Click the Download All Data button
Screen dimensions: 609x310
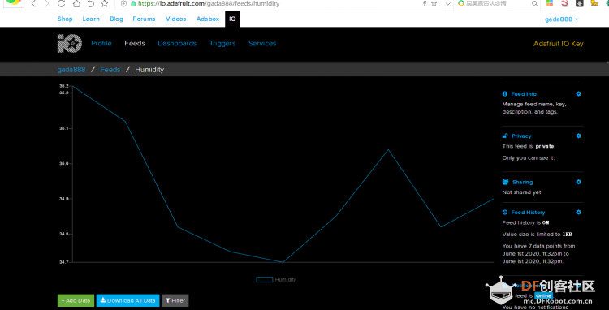pos(127,301)
